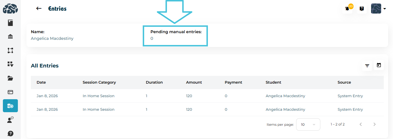Open the bank building icon in sidebar
This screenshot has width=393, height=139.
pyautogui.click(x=10, y=36)
